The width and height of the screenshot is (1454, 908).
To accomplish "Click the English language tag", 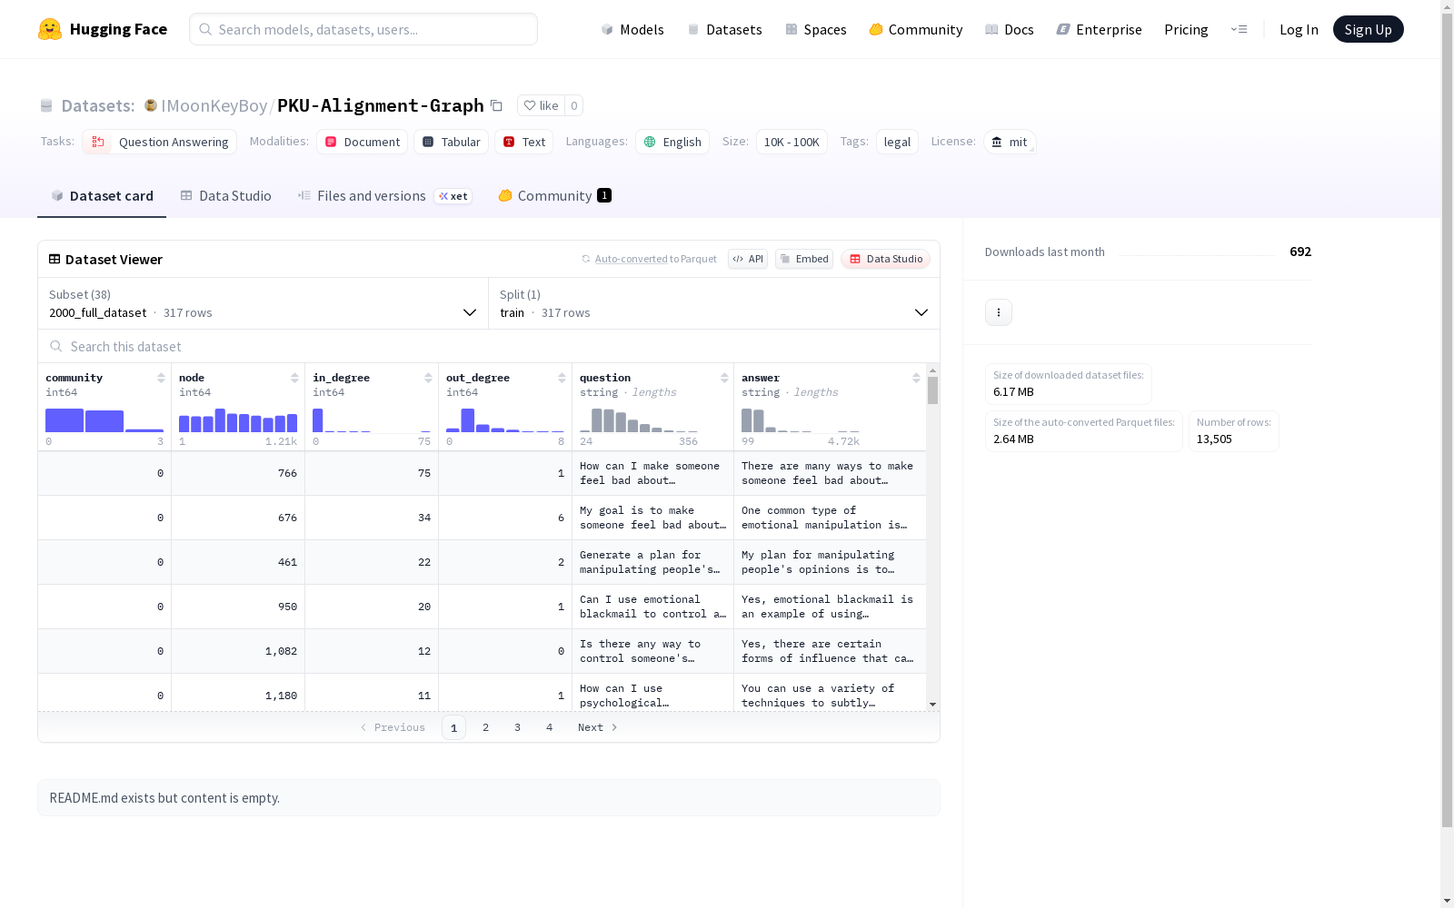I will [672, 142].
